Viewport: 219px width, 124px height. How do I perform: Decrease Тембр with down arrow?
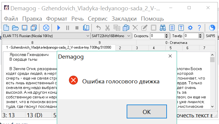click(200, 37)
